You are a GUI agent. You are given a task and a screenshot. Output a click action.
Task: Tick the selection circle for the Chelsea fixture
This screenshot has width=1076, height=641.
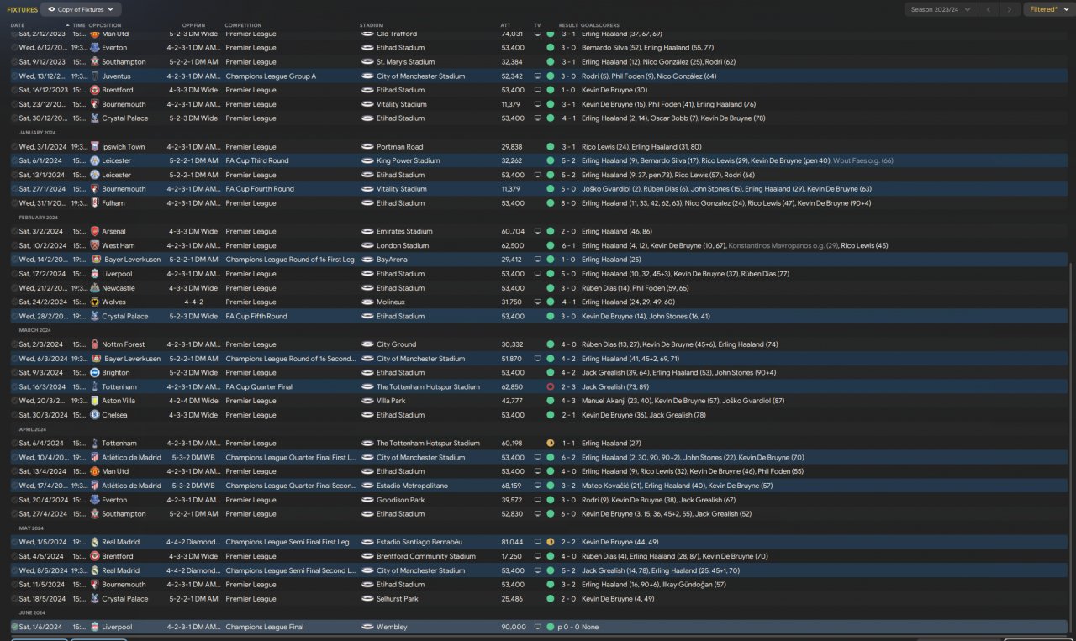tap(14, 415)
